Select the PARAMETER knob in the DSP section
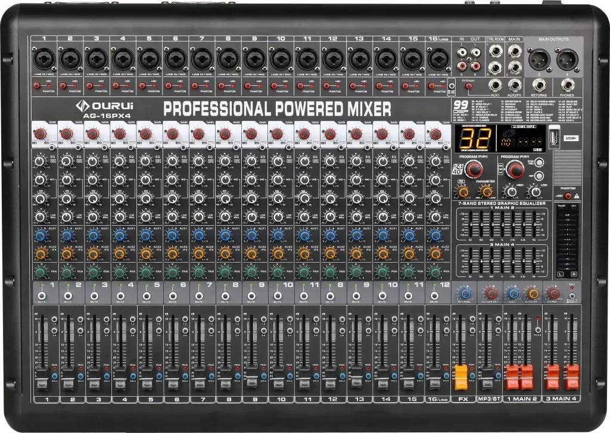 [486, 192]
